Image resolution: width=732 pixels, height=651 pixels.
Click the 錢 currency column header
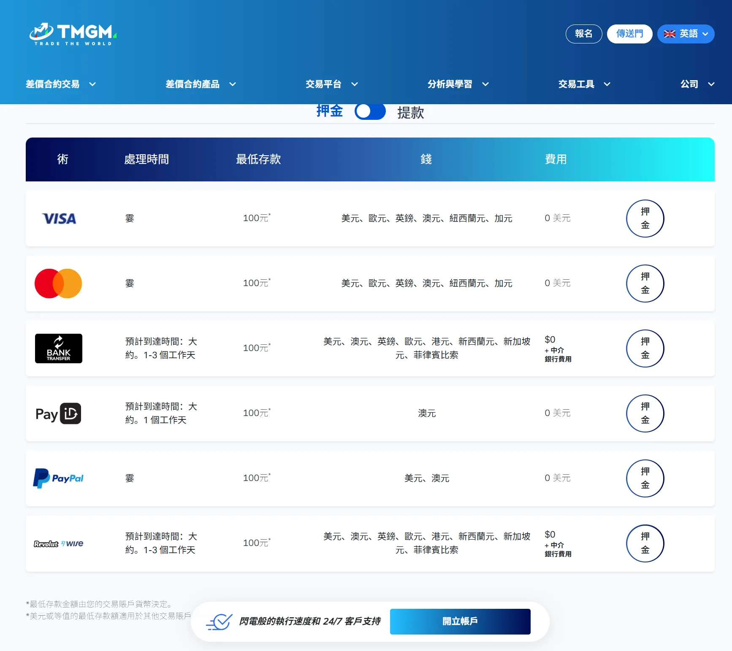[426, 159]
